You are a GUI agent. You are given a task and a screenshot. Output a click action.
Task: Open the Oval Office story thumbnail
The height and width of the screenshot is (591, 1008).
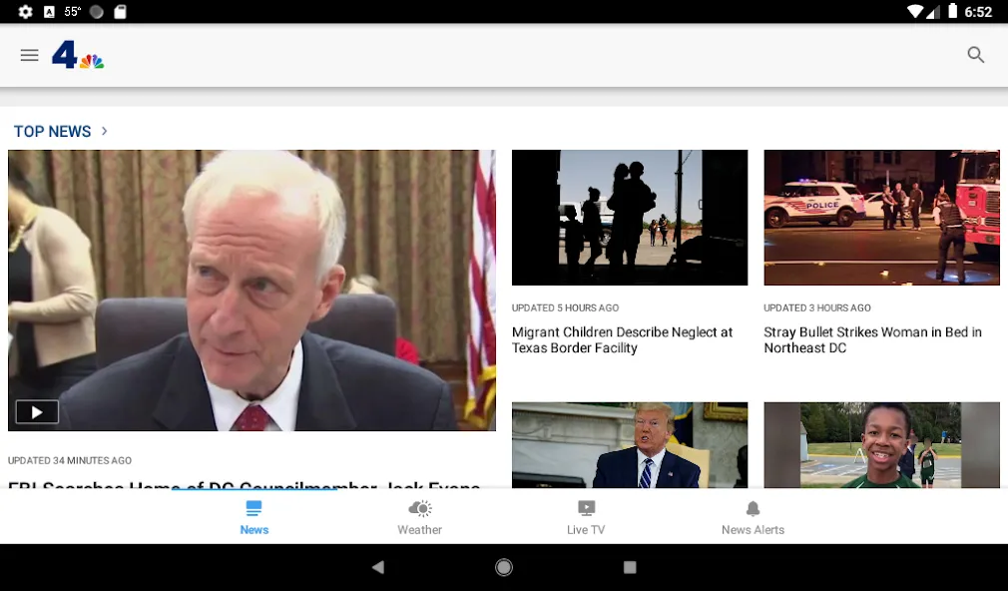tap(630, 445)
